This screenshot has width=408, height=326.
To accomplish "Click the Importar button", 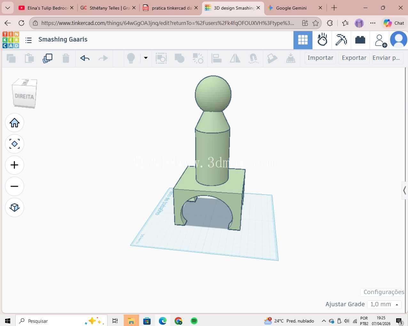I will (x=320, y=58).
